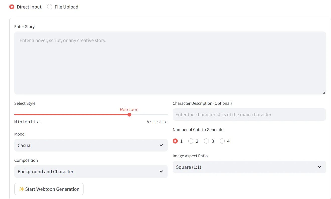Open the Mood dropdown showing Casual

tap(91, 145)
